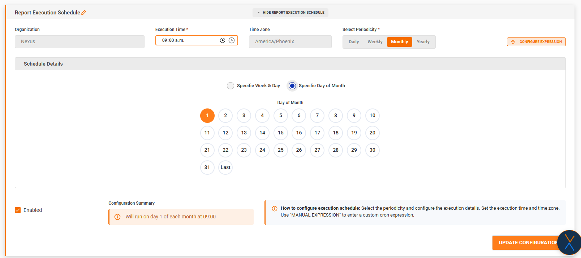The width and height of the screenshot is (581, 258).
Task: Select the Specific Day of Month radio option
Action: tap(292, 86)
